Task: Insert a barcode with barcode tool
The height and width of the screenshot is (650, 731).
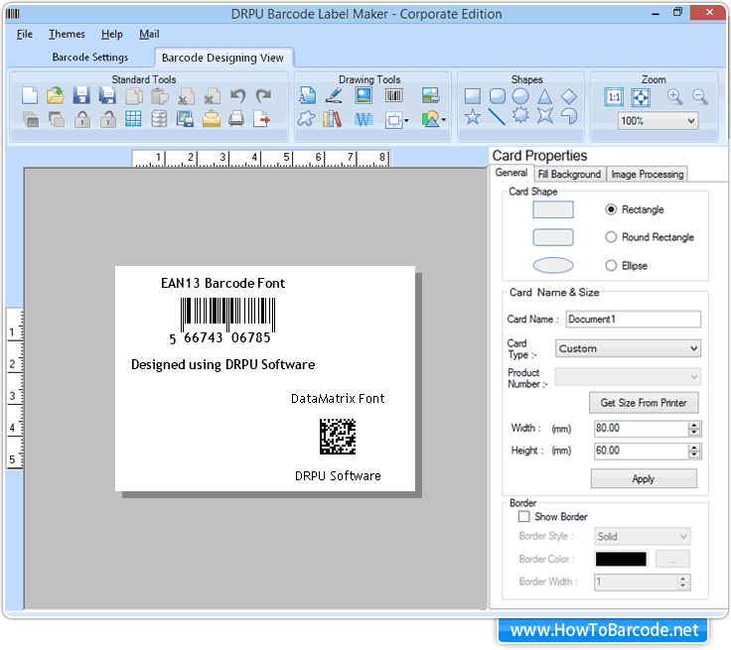Action: [394, 96]
